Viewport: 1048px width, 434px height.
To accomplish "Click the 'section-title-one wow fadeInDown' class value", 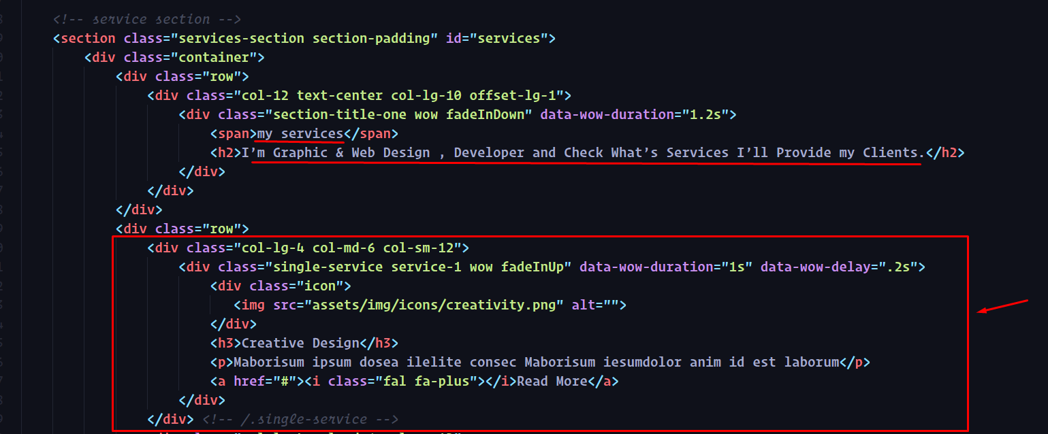I will pos(398,114).
